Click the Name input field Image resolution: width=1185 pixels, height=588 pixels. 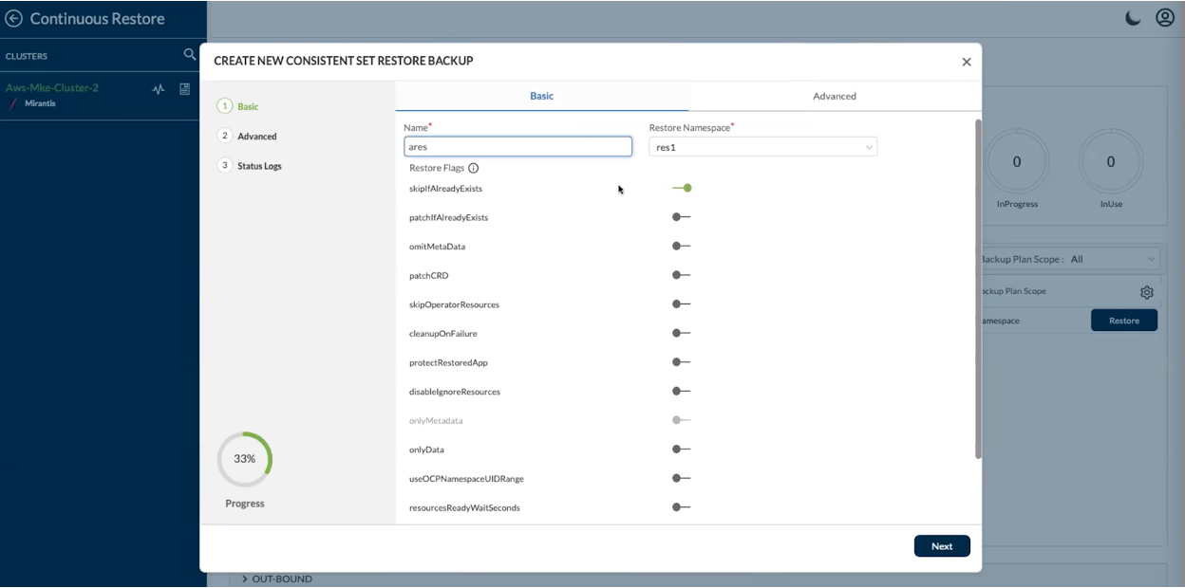[517, 147]
